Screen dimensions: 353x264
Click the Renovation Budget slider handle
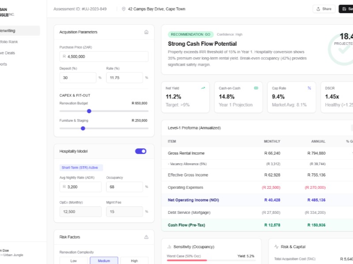[89, 111]
